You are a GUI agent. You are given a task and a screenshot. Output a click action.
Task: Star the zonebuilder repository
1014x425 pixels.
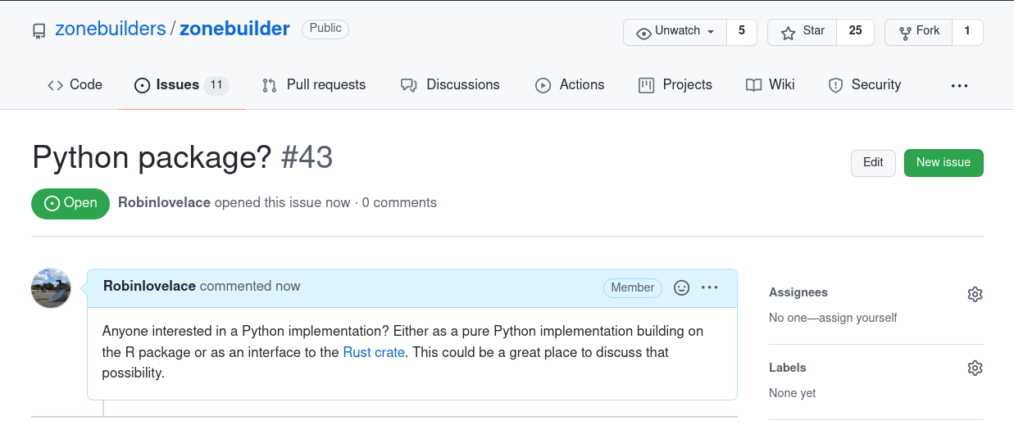803,32
